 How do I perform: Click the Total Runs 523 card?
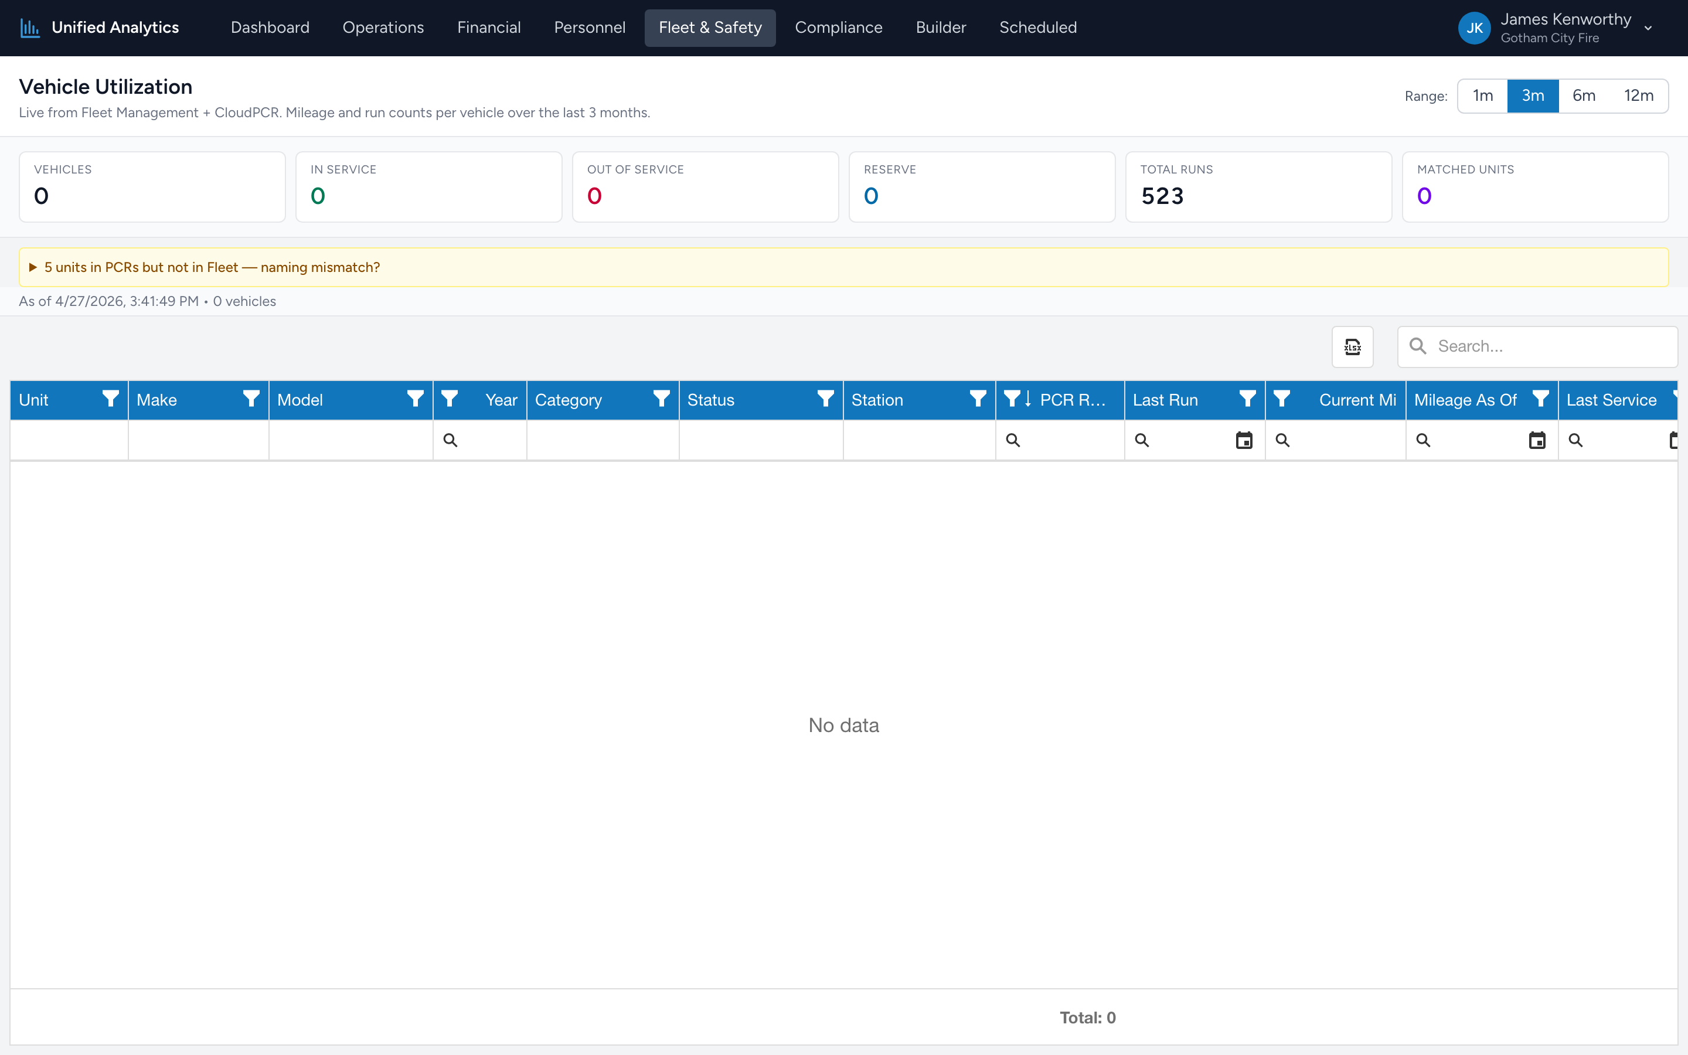click(1258, 187)
